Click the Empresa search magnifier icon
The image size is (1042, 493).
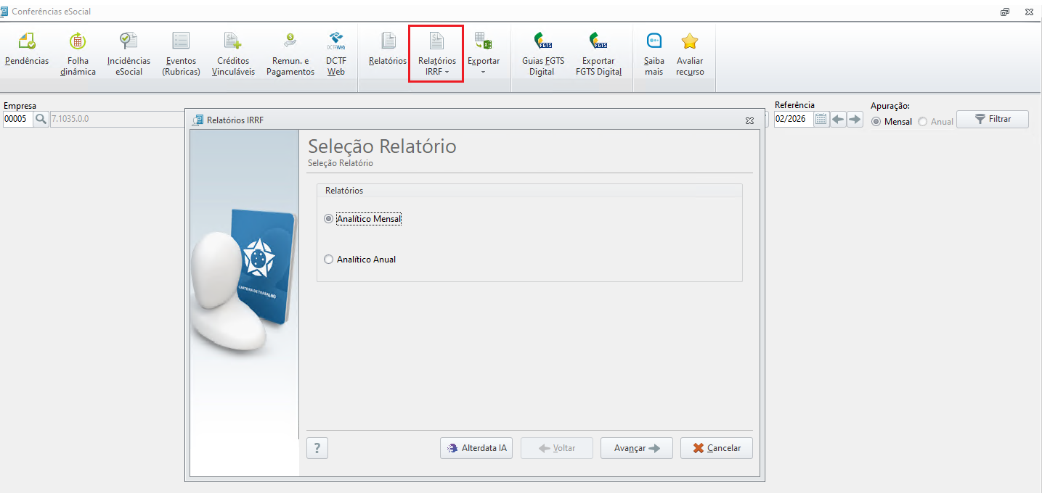(41, 119)
